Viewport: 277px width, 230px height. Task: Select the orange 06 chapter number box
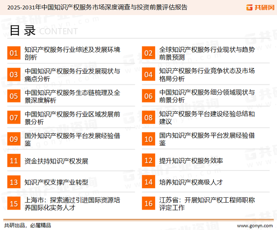tap(148, 96)
